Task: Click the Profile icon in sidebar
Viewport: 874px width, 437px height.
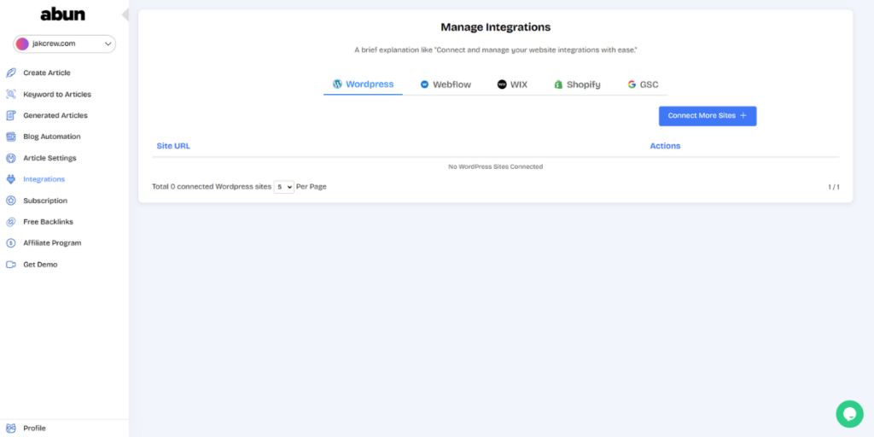Action: [10, 428]
